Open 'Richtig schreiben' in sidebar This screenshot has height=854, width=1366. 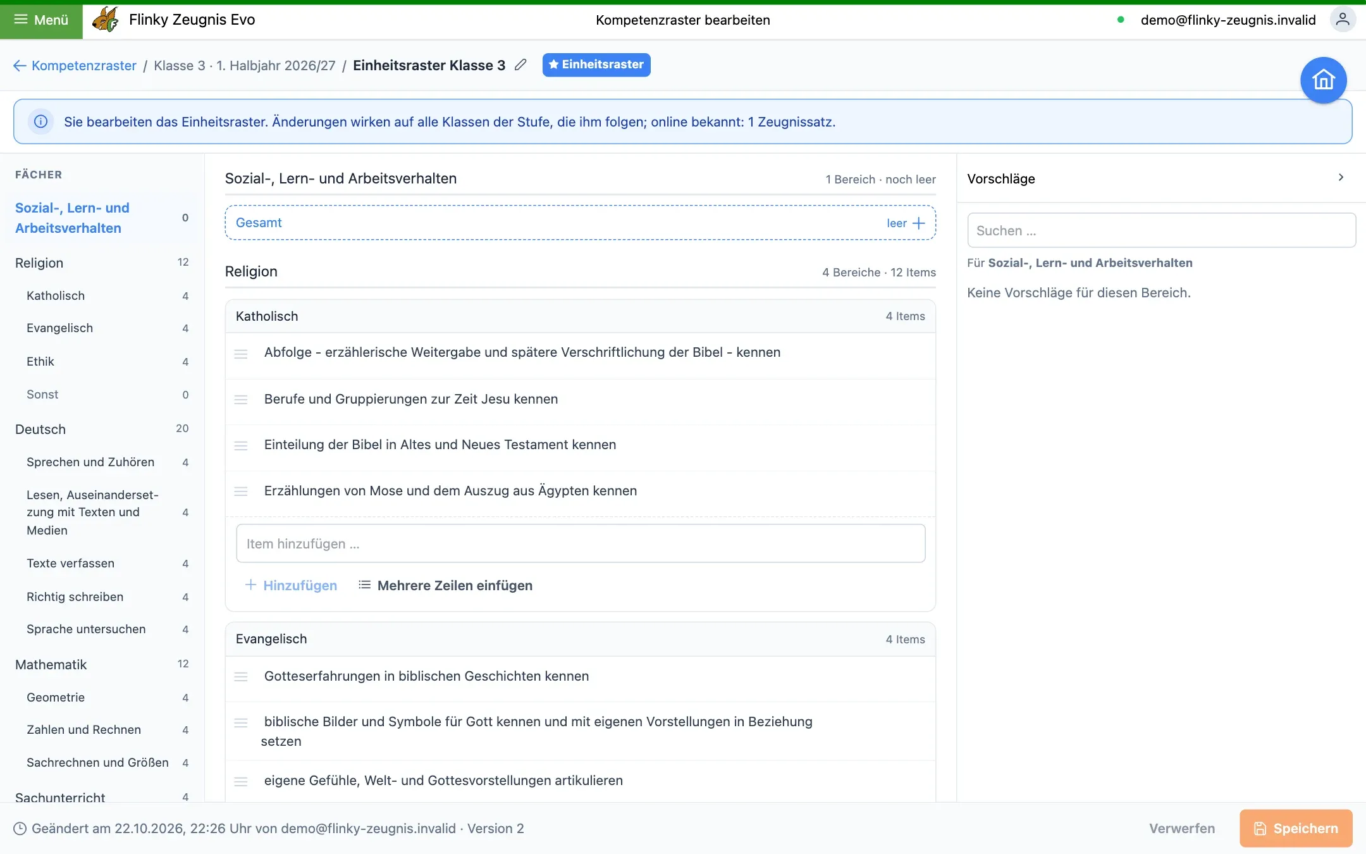point(101,597)
